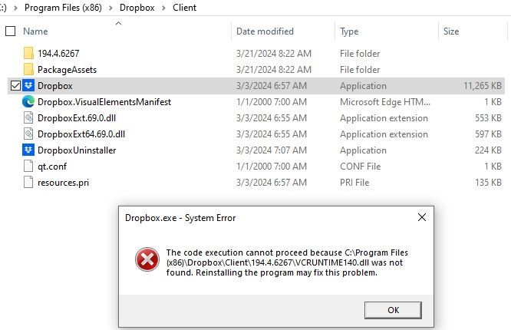511x330 pixels.
Task: Click the sort arrow above Name column
Action: (118, 23)
